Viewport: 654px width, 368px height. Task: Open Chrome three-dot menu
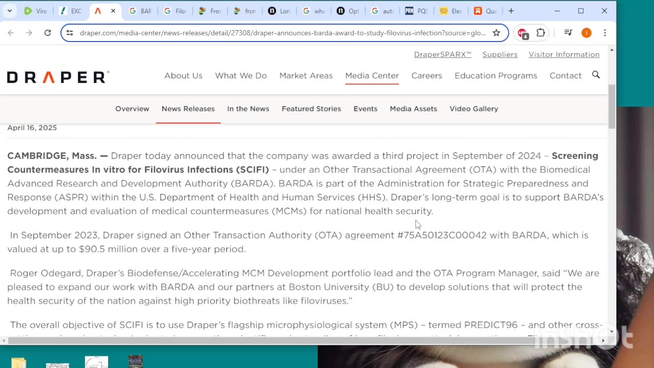pyautogui.click(x=605, y=33)
